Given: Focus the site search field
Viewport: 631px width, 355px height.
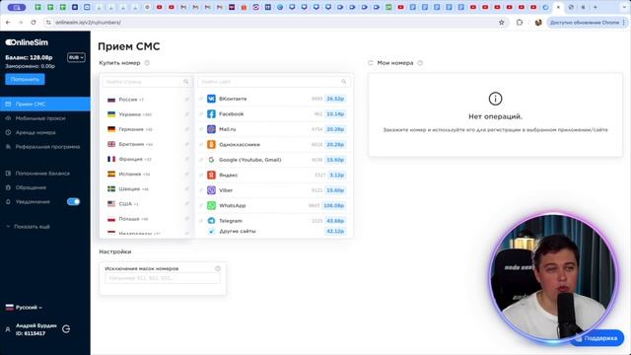Looking at the screenshot, I should 274,82.
